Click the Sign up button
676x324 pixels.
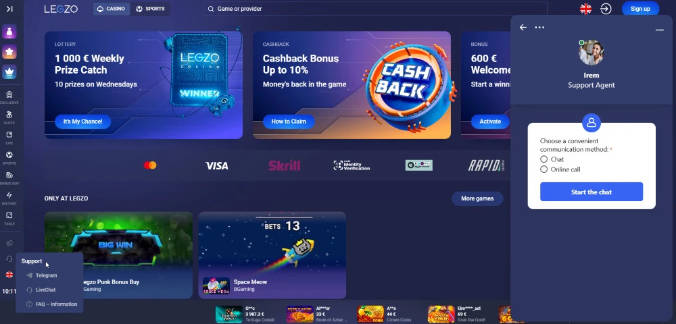(640, 9)
